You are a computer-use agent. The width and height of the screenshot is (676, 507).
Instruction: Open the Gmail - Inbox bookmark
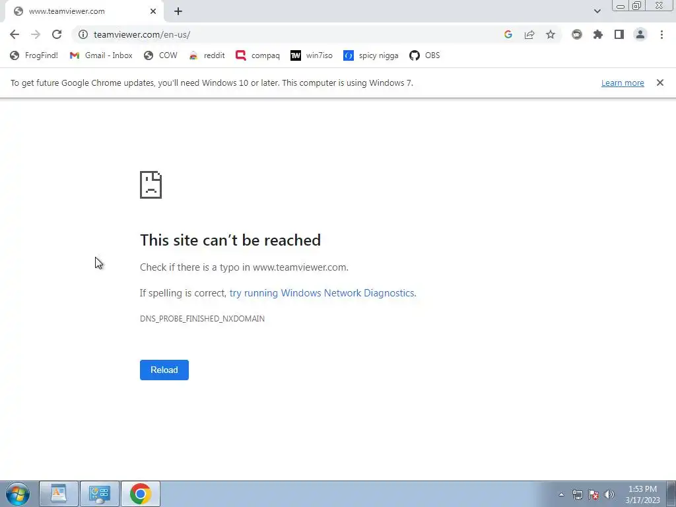click(101, 55)
